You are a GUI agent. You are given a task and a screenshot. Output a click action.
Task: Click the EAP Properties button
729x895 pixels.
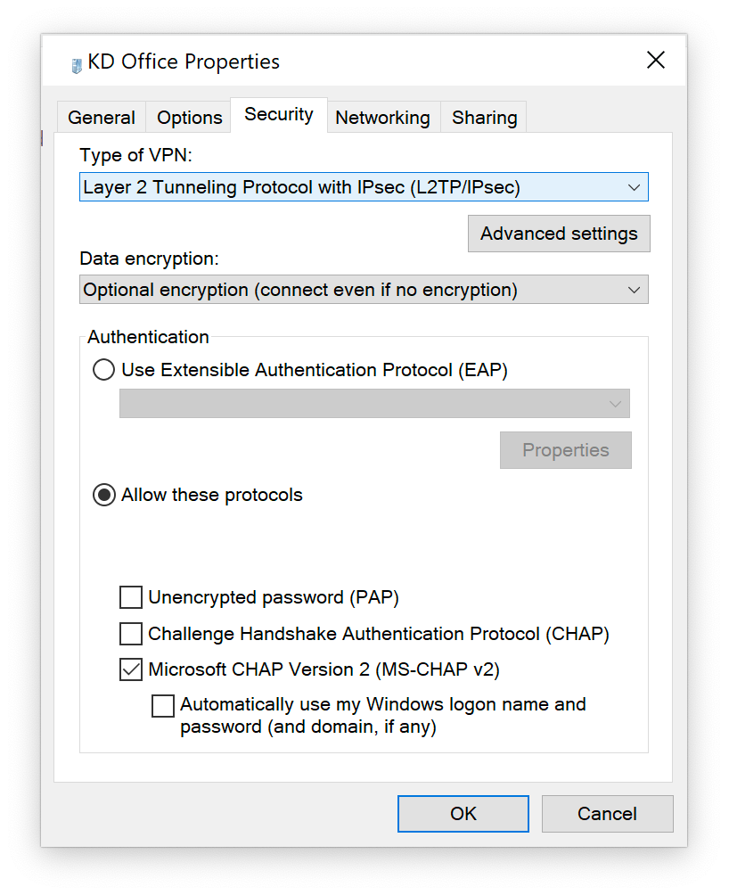[565, 450]
